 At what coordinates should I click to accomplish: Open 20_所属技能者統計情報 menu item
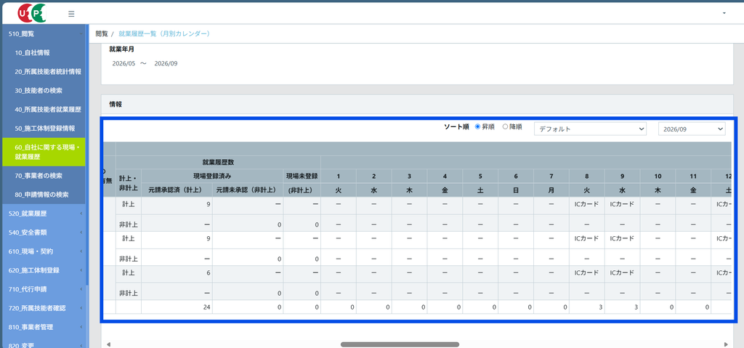tap(43, 72)
